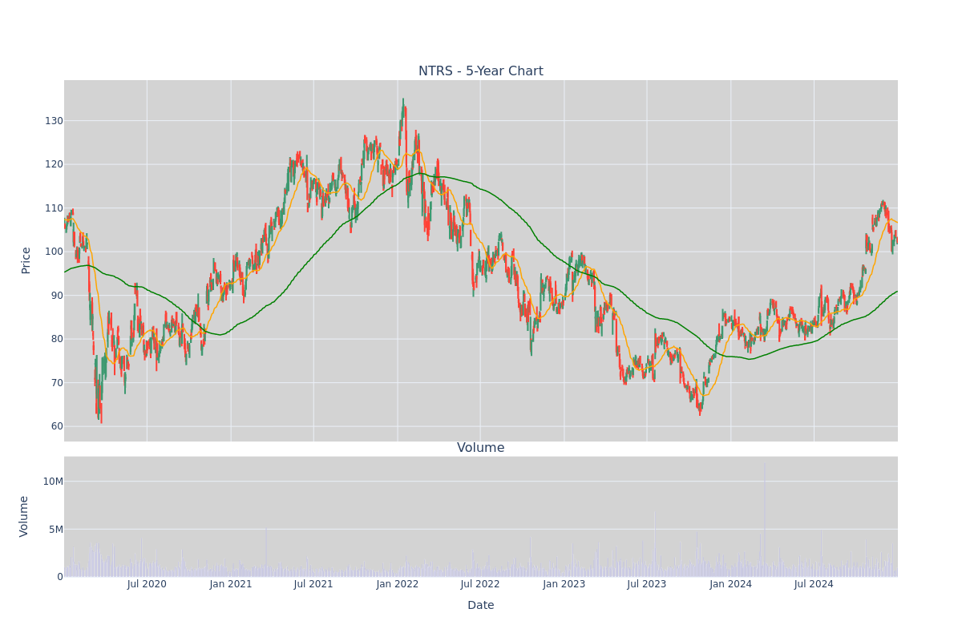Click the 110 price tick label
962x641 pixels.
[54, 208]
